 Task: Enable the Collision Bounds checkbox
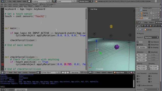(x=139, y=85)
